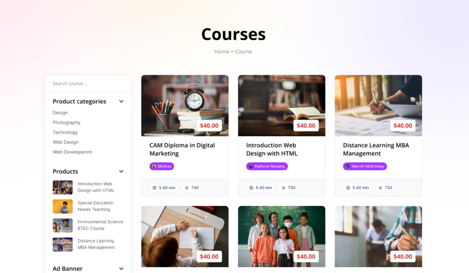Open the children group photo course image
469x273 pixels.
[x=282, y=236]
